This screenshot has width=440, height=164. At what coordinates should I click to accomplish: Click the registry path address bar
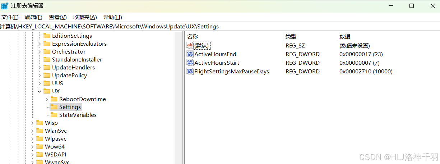tap(220, 27)
